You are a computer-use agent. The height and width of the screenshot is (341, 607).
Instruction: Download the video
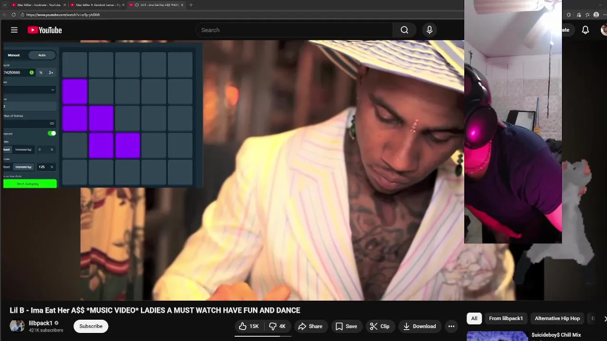419,326
